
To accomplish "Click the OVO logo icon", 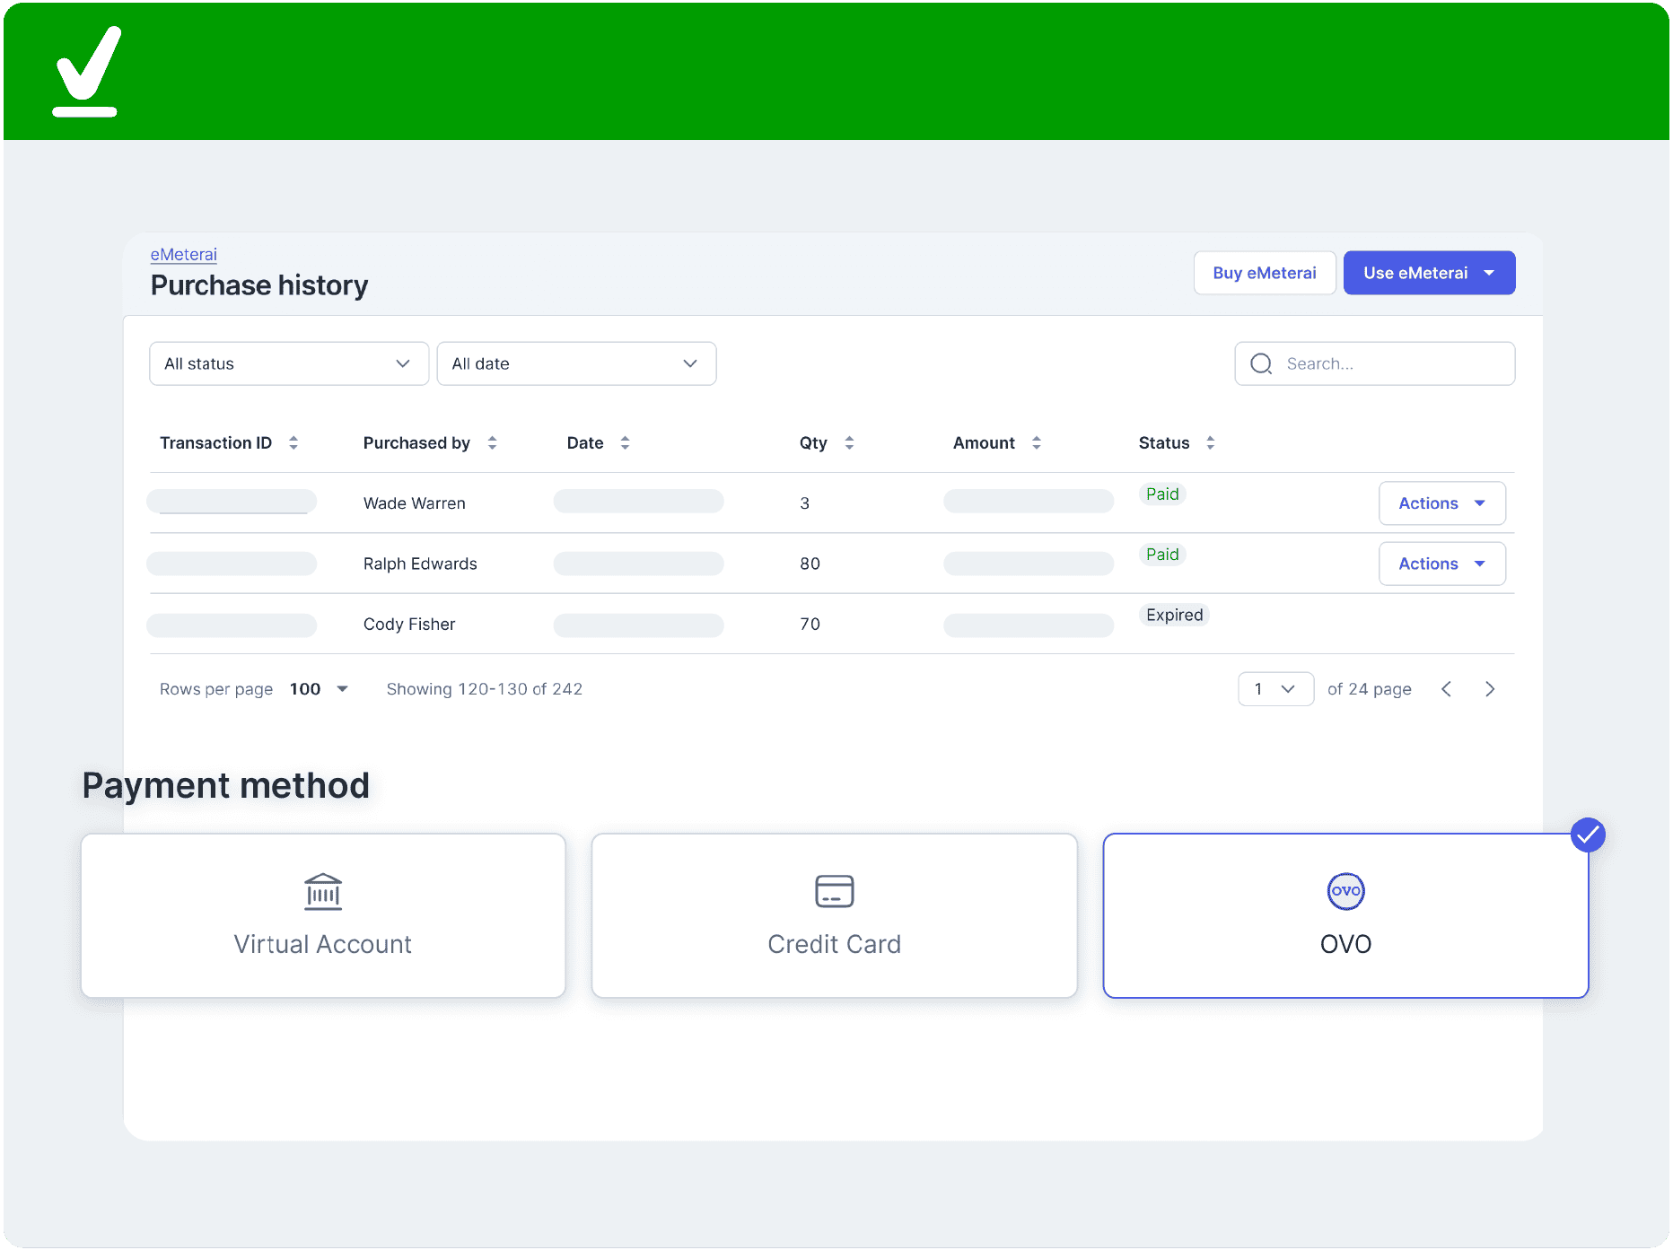I will pos(1345,891).
